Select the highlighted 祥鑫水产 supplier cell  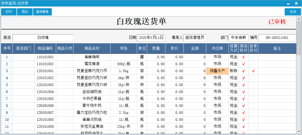coord(217,71)
